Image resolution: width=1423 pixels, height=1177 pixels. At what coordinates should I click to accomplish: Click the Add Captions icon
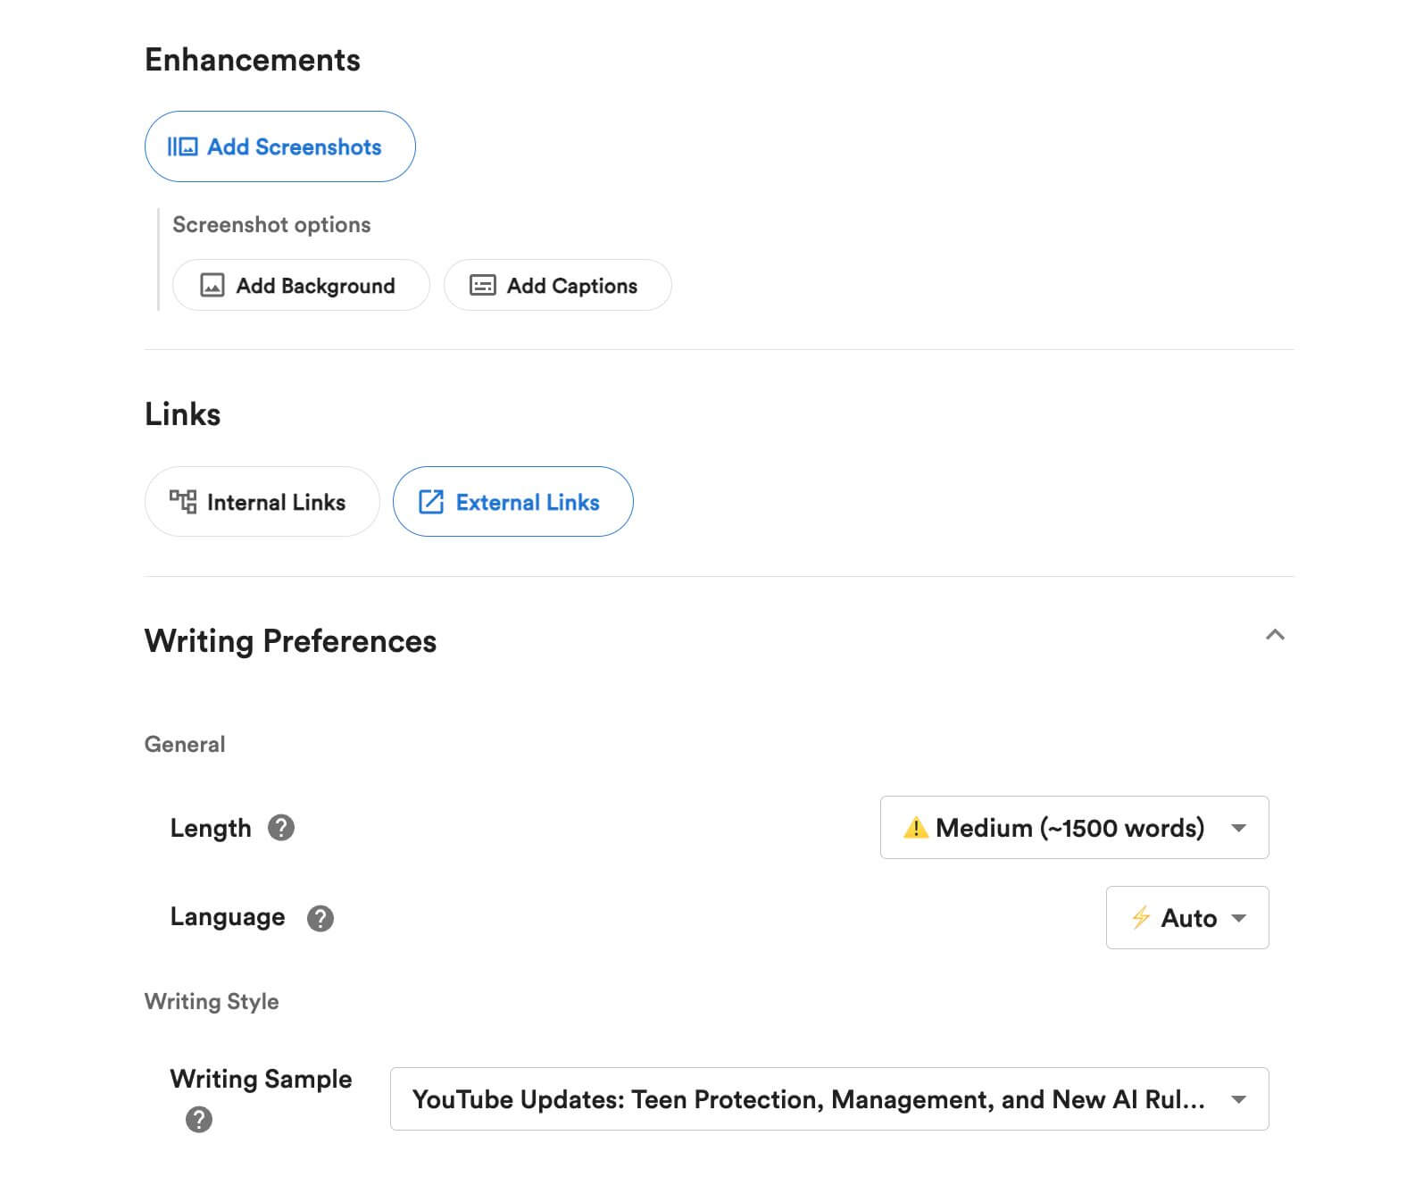coord(482,285)
